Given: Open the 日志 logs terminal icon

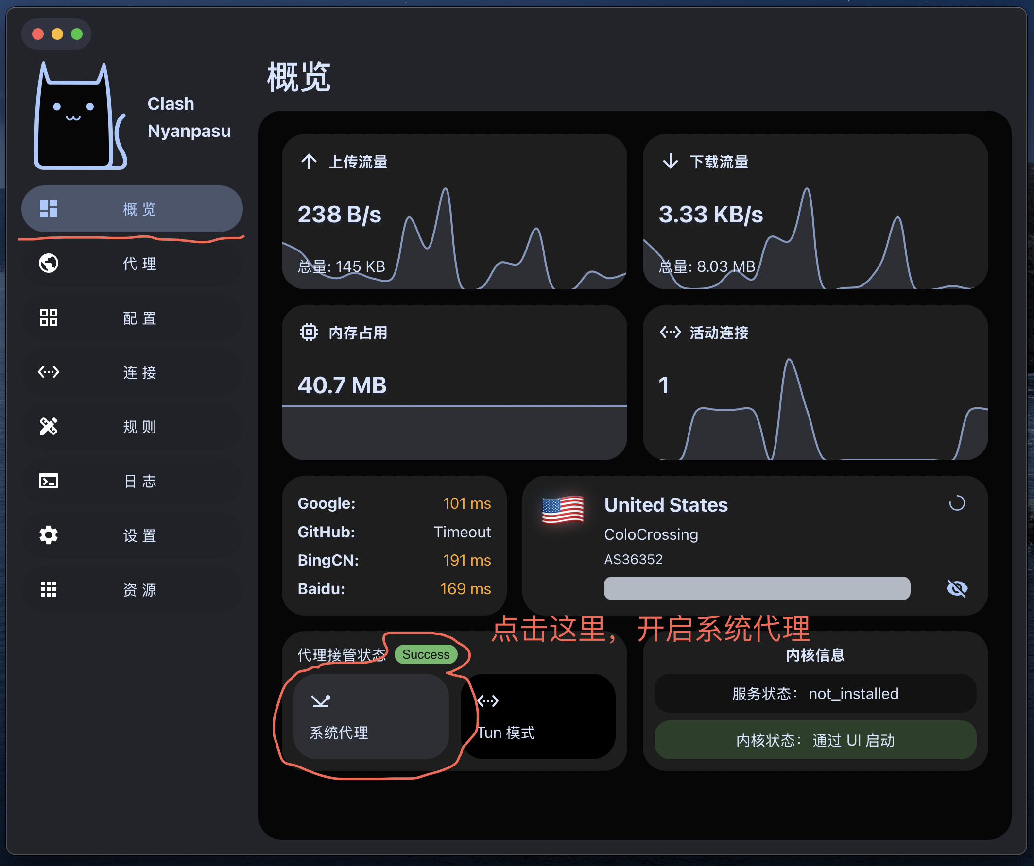Looking at the screenshot, I should [x=48, y=481].
